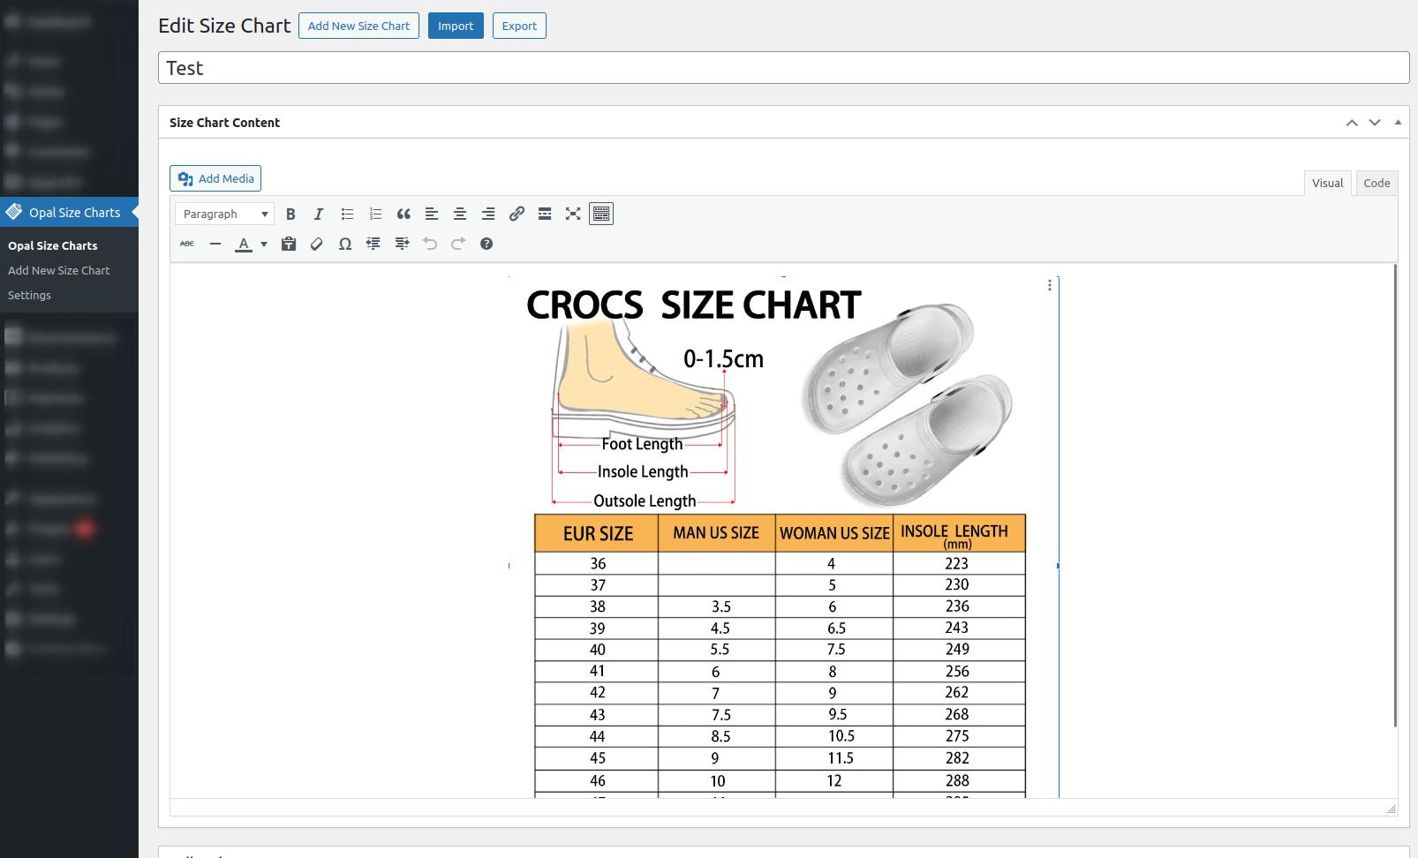This screenshot has height=858, width=1418.
Task: Open the text color dropdown arrow
Action: (x=263, y=244)
